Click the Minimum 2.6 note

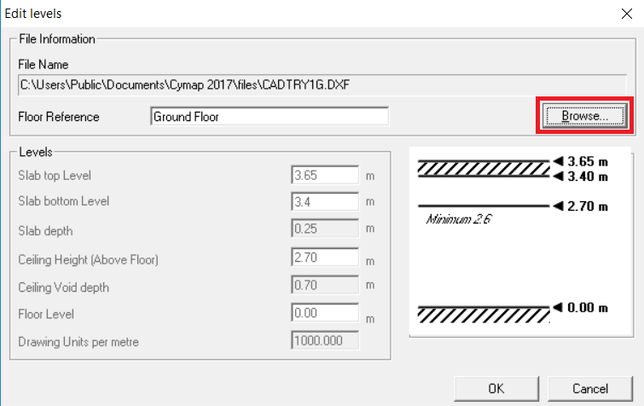[459, 219]
